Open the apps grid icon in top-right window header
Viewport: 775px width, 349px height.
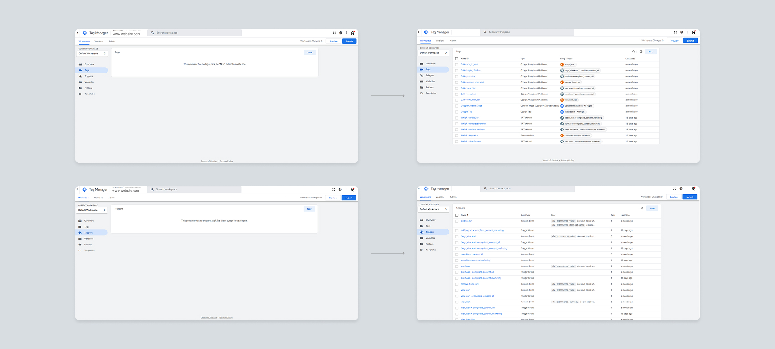pyautogui.click(x=675, y=32)
